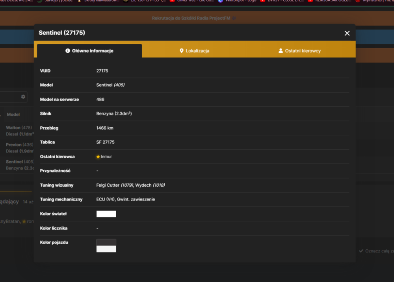Open the Lokalizacja tab
The width and height of the screenshot is (394, 282).
point(195,51)
